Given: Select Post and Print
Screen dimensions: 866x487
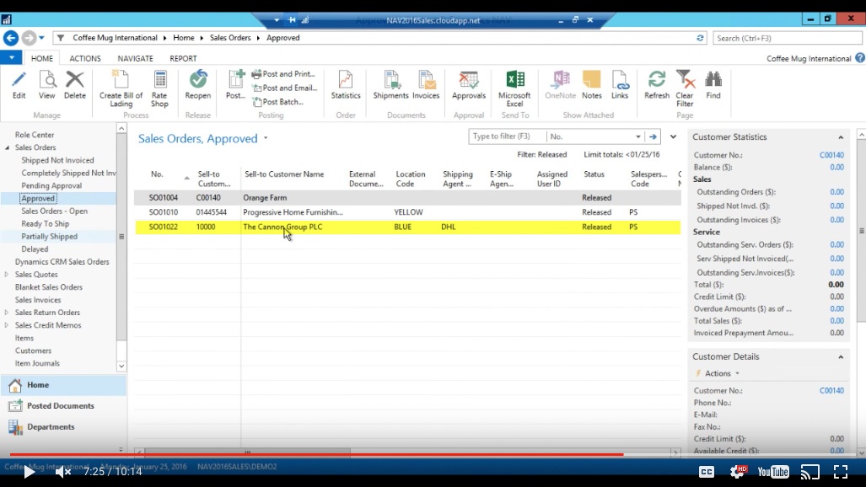Looking at the screenshot, I should [x=283, y=73].
